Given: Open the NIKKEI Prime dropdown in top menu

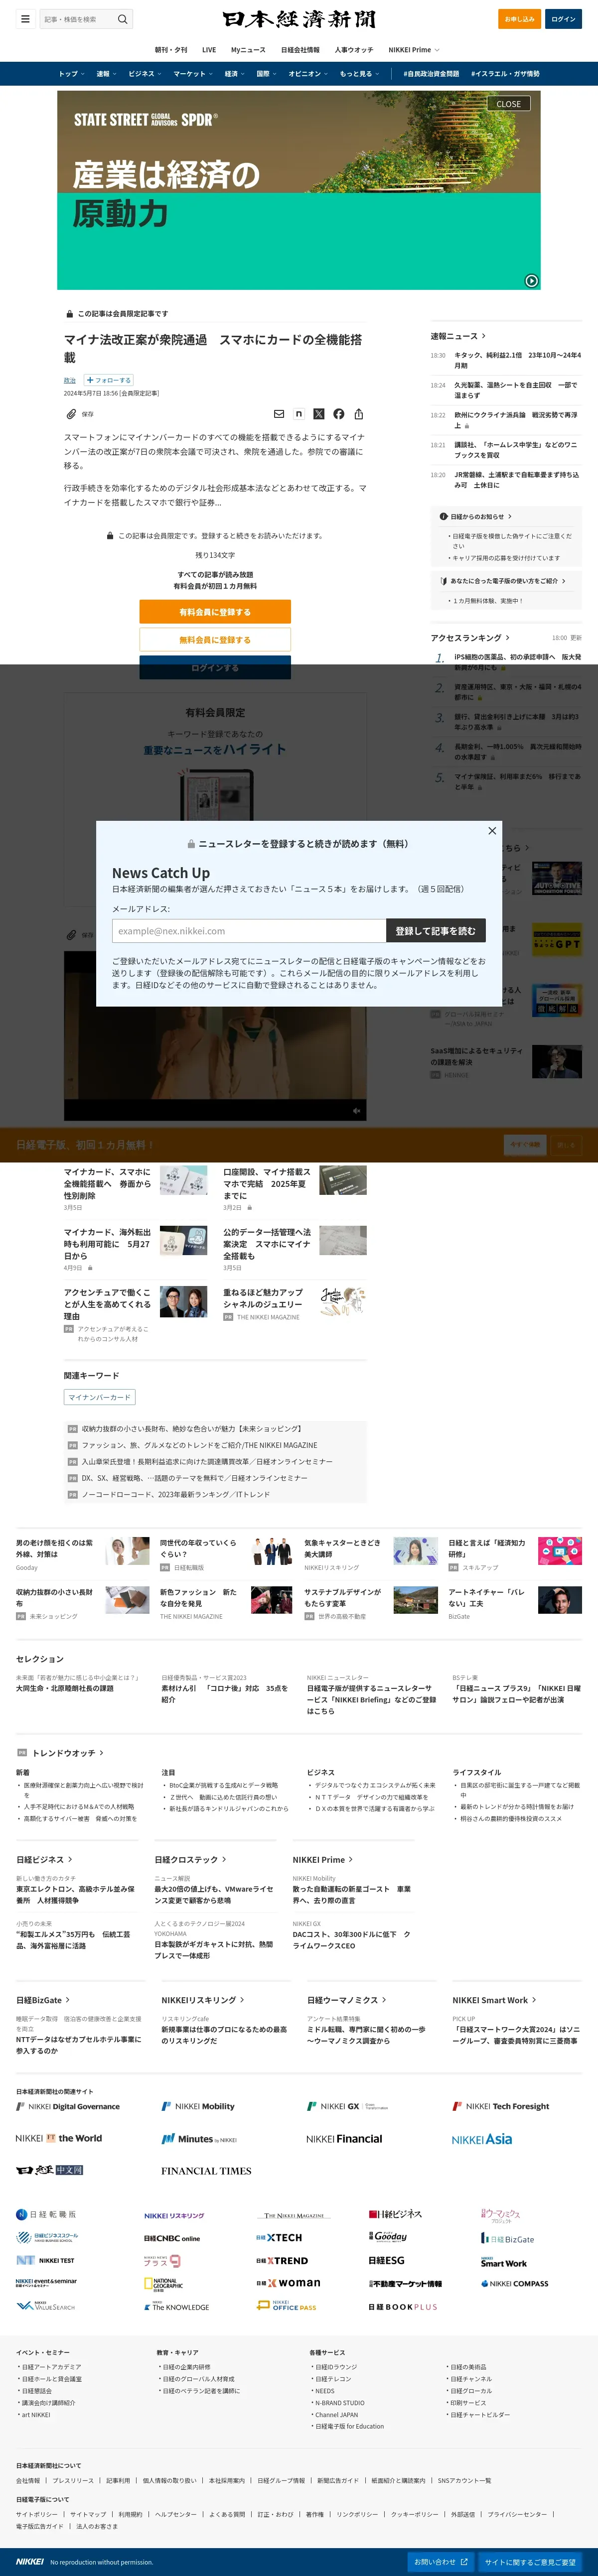Looking at the screenshot, I should pos(413,49).
